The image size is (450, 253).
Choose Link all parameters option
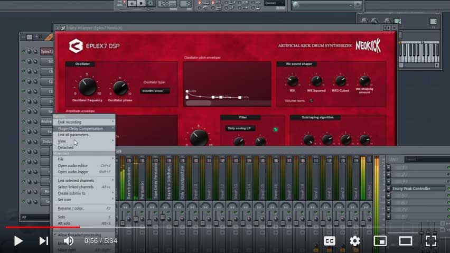point(84,135)
